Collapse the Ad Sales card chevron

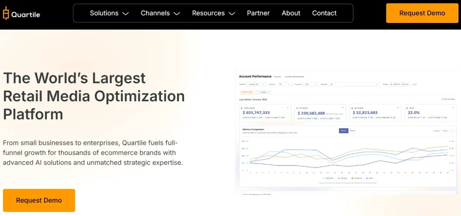point(343,108)
